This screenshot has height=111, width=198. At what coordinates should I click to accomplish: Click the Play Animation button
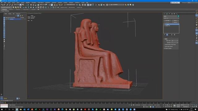pyautogui.click(x=167, y=105)
